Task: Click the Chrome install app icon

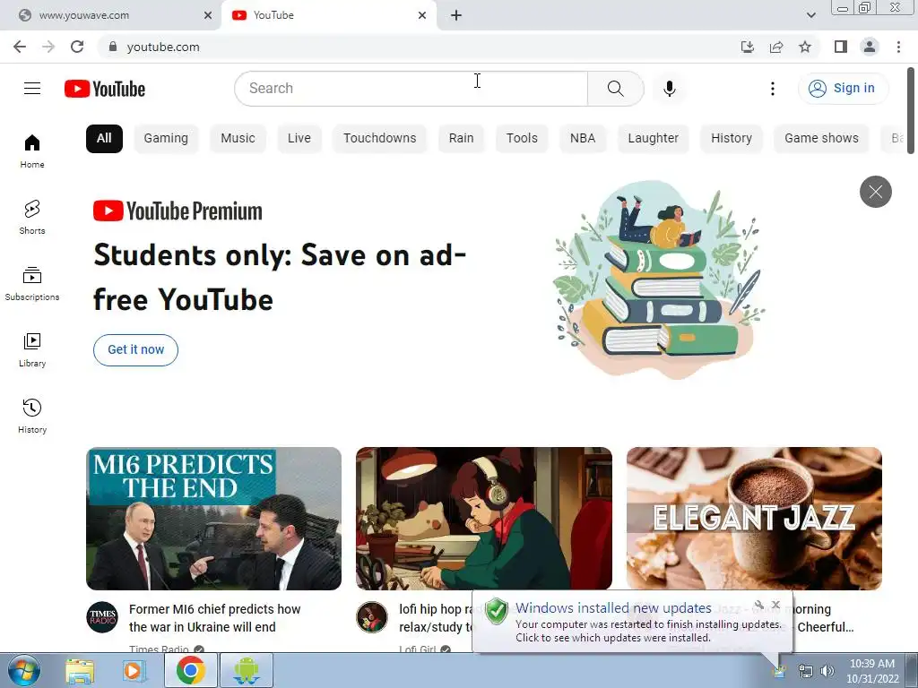Action: (748, 47)
